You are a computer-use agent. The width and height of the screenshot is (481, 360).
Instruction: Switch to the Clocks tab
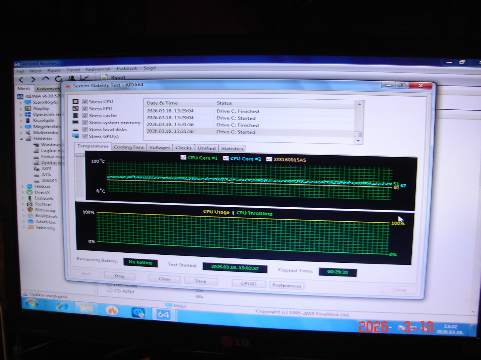184,148
